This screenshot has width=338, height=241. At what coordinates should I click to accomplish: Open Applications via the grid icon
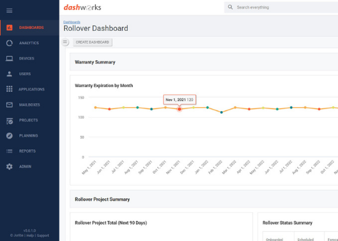click(x=9, y=89)
